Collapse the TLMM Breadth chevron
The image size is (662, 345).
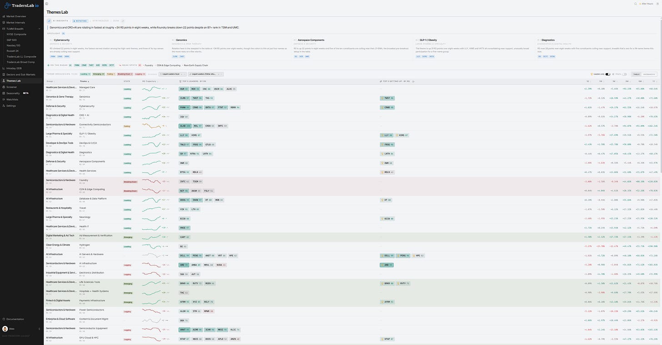40,29
